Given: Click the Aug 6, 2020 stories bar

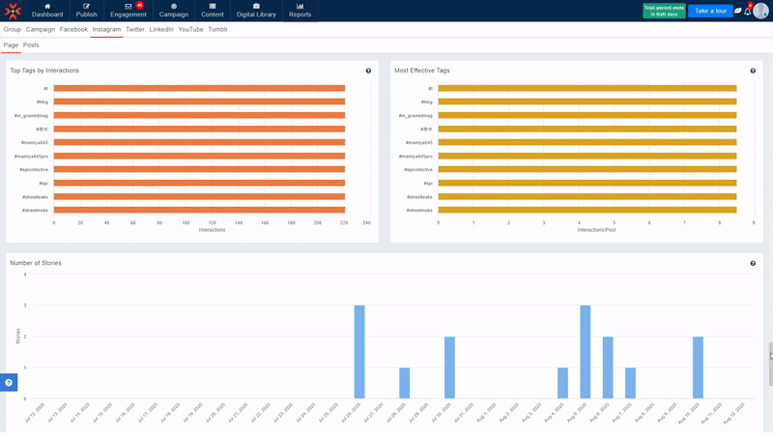Looking at the screenshot, I should coord(608,367).
